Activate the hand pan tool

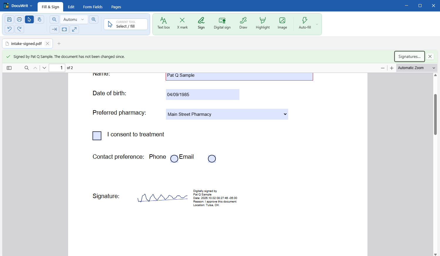39,19
